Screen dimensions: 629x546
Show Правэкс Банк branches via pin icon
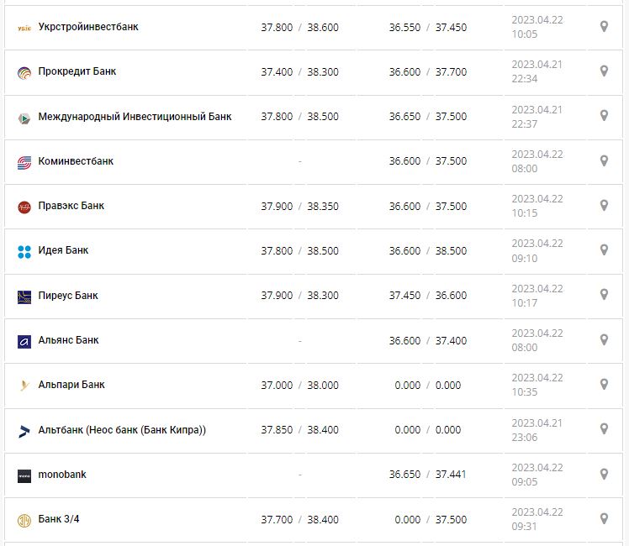(604, 206)
